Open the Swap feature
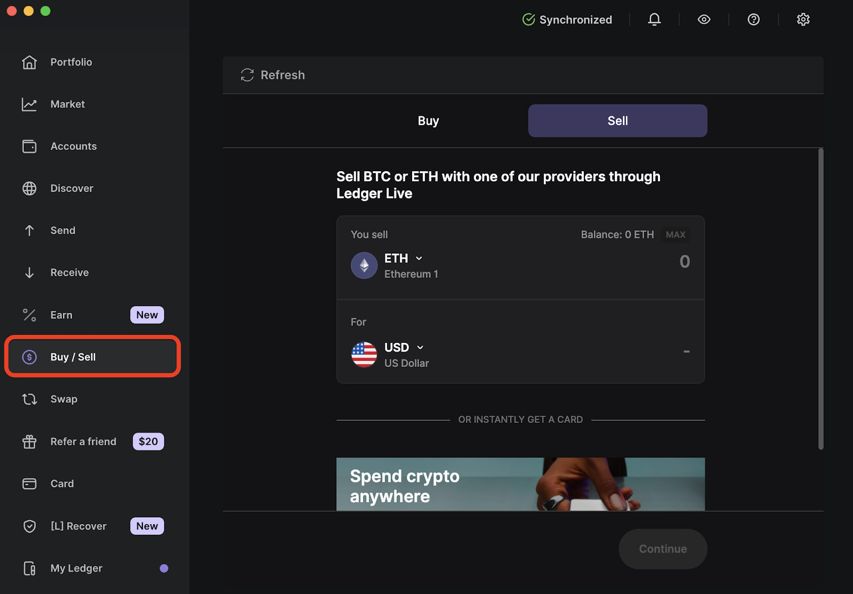The height and width of the screenshot is (594, 853). 64,399
